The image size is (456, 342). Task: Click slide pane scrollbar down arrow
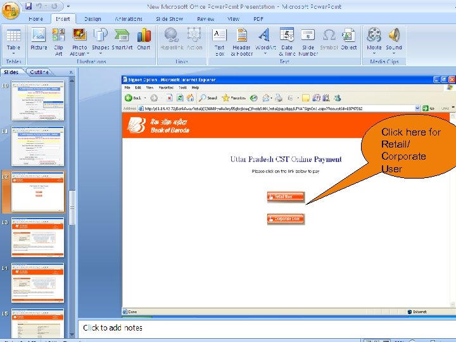[72, 335]
